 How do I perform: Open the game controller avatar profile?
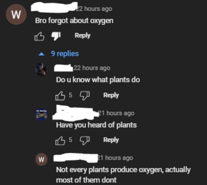coord(41,114)
